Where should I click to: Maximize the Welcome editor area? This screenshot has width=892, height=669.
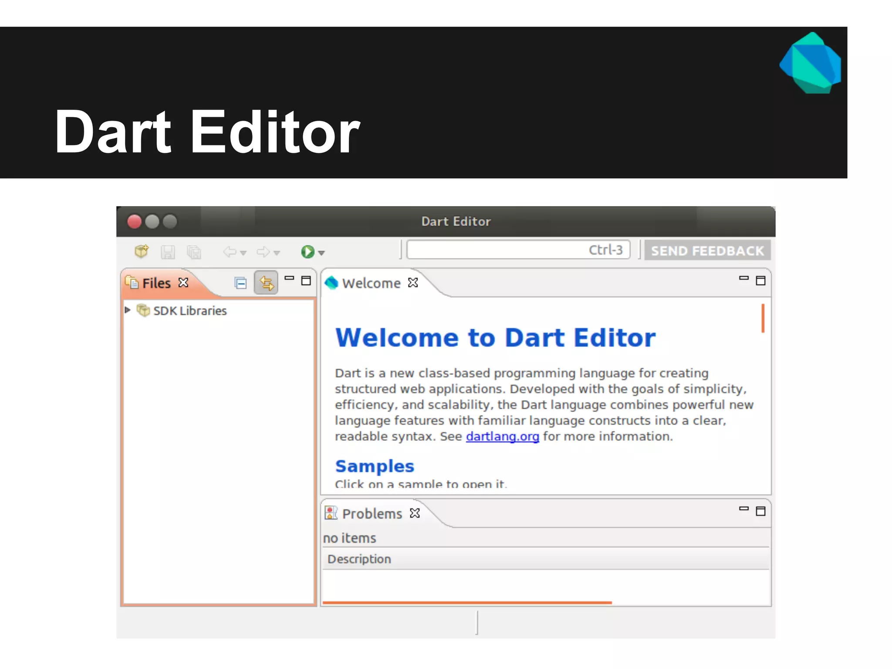[760, 280]
